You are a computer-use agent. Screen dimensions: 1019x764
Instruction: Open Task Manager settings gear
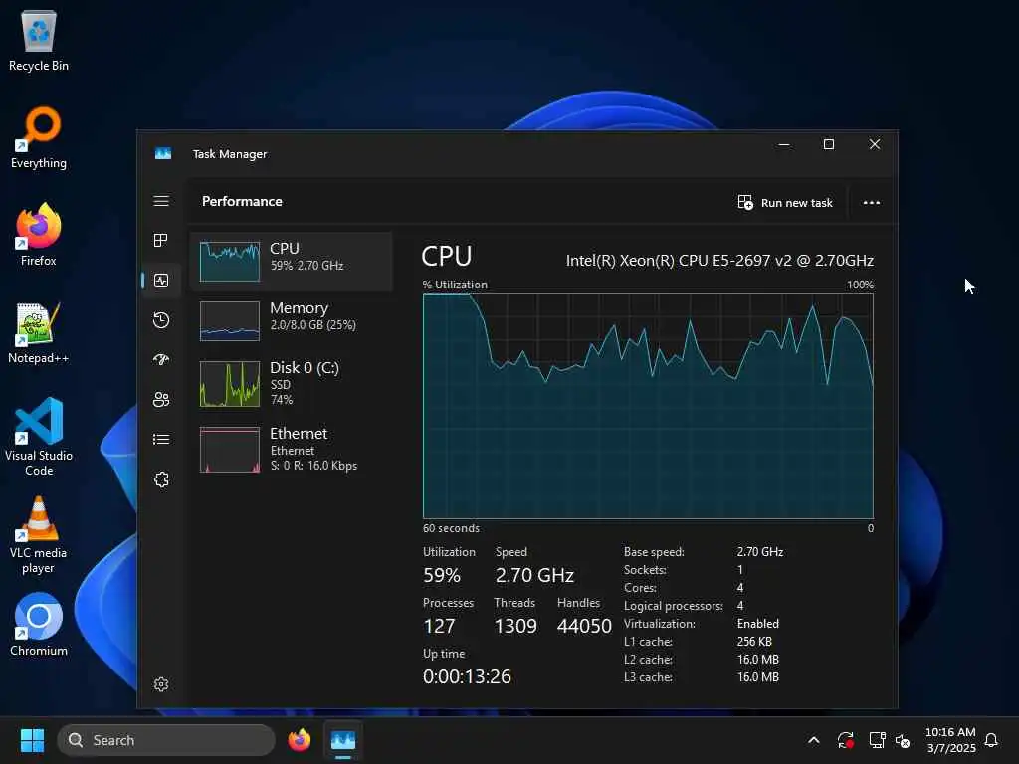point(161,684)
